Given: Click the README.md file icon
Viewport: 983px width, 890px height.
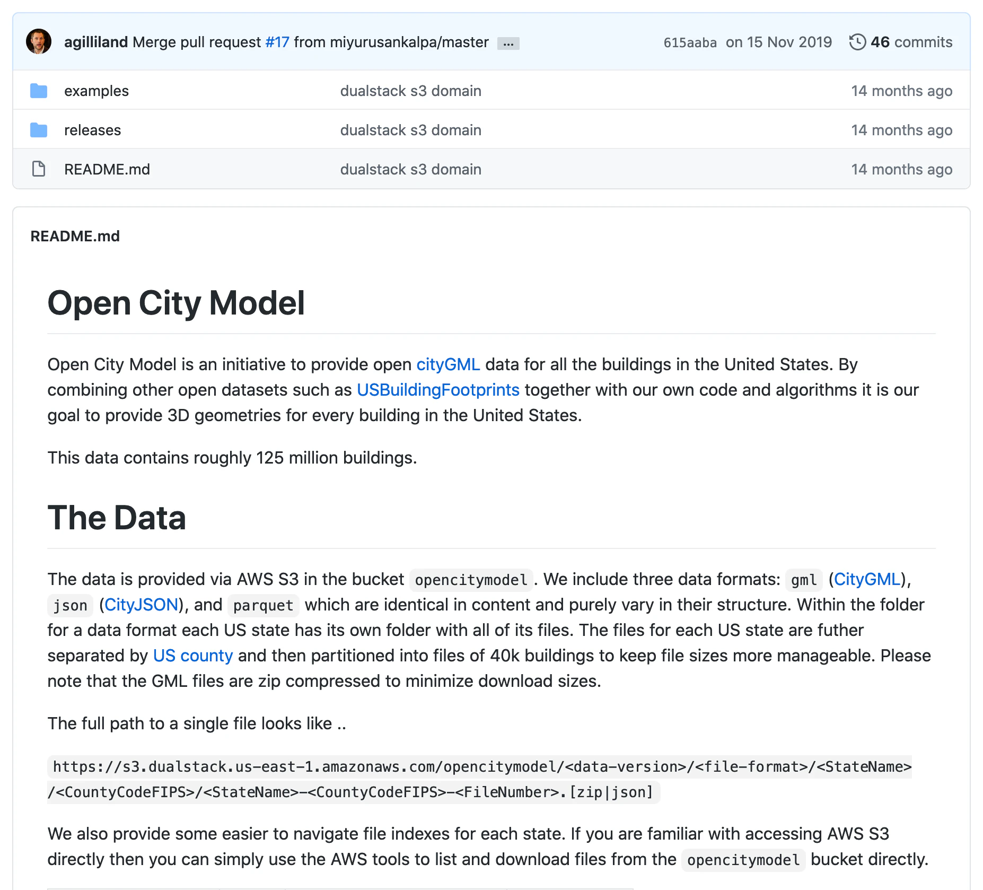Looking at the screenshot, I should [39, 169].
